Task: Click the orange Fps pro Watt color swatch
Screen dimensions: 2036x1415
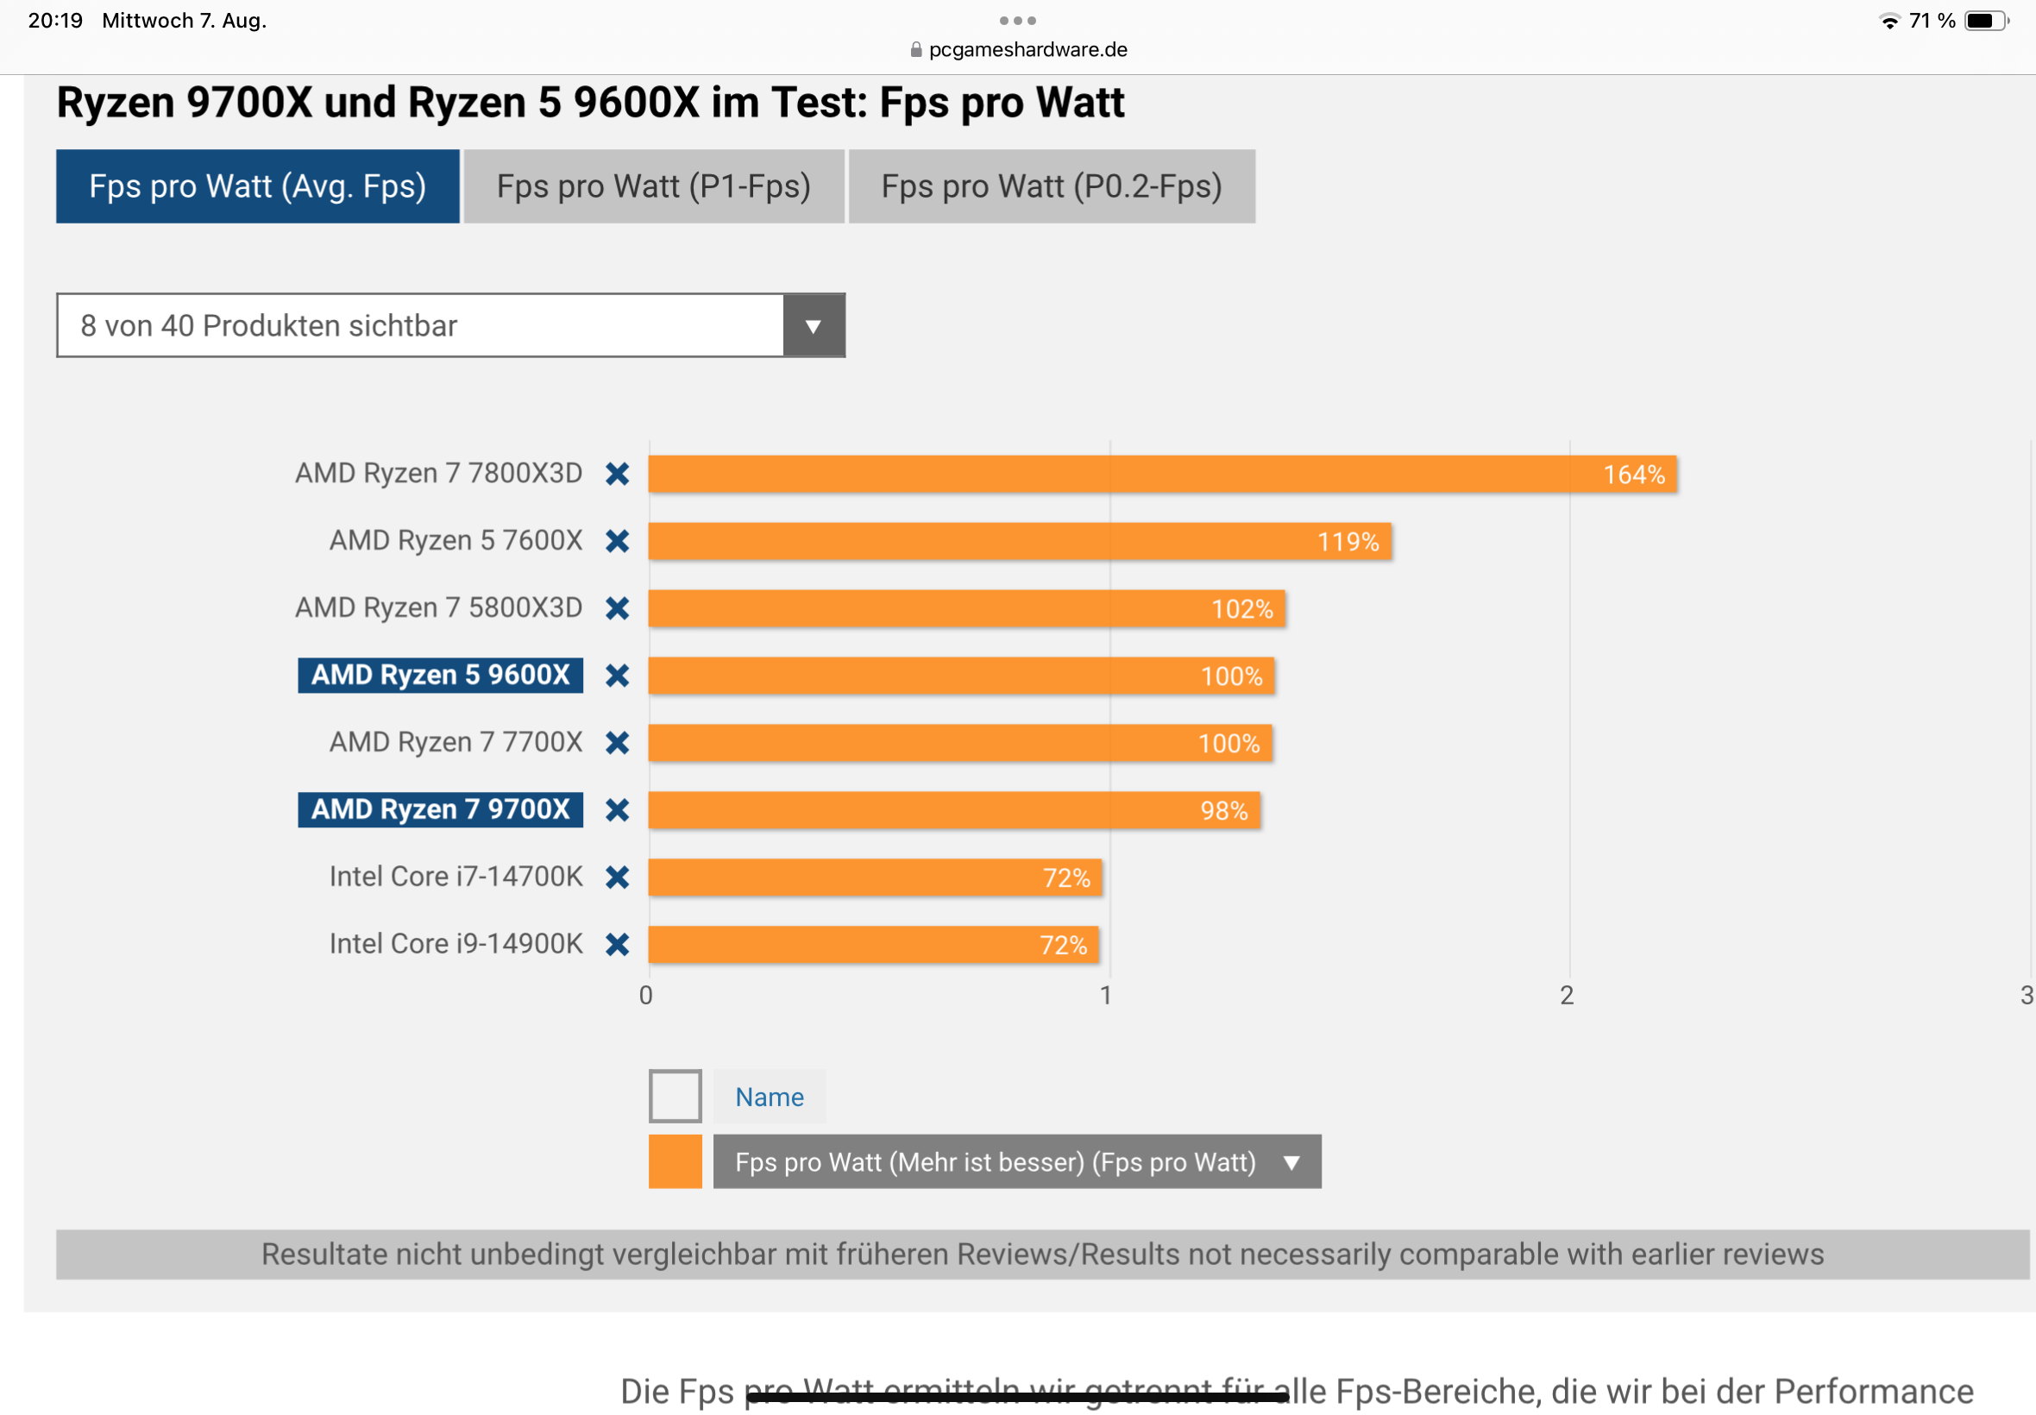Action: point(675,1161)
